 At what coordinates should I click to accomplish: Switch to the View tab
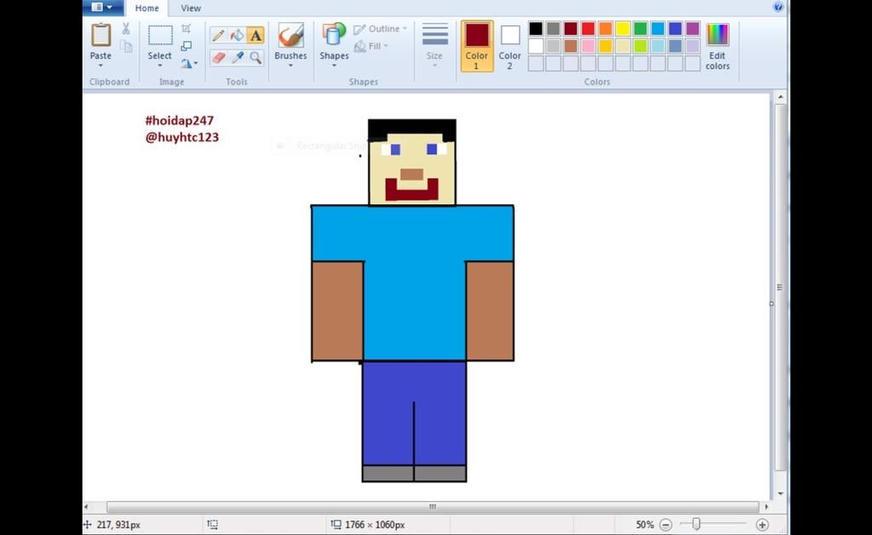(x=191, y=9)
